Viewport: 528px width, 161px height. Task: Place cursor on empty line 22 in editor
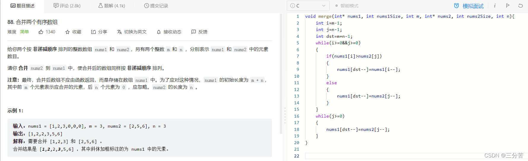click(x=386, y=156)
